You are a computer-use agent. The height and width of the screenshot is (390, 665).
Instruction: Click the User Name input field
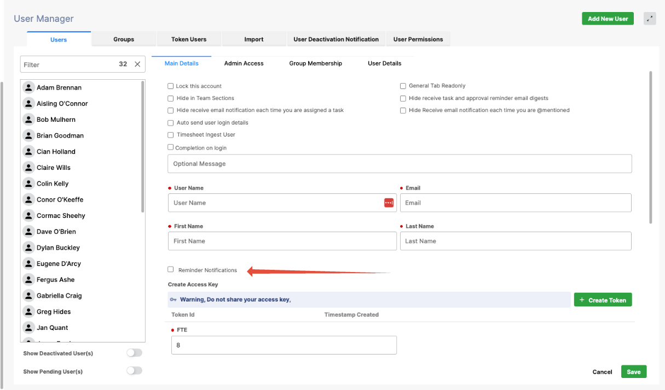(x=282, y=203)
